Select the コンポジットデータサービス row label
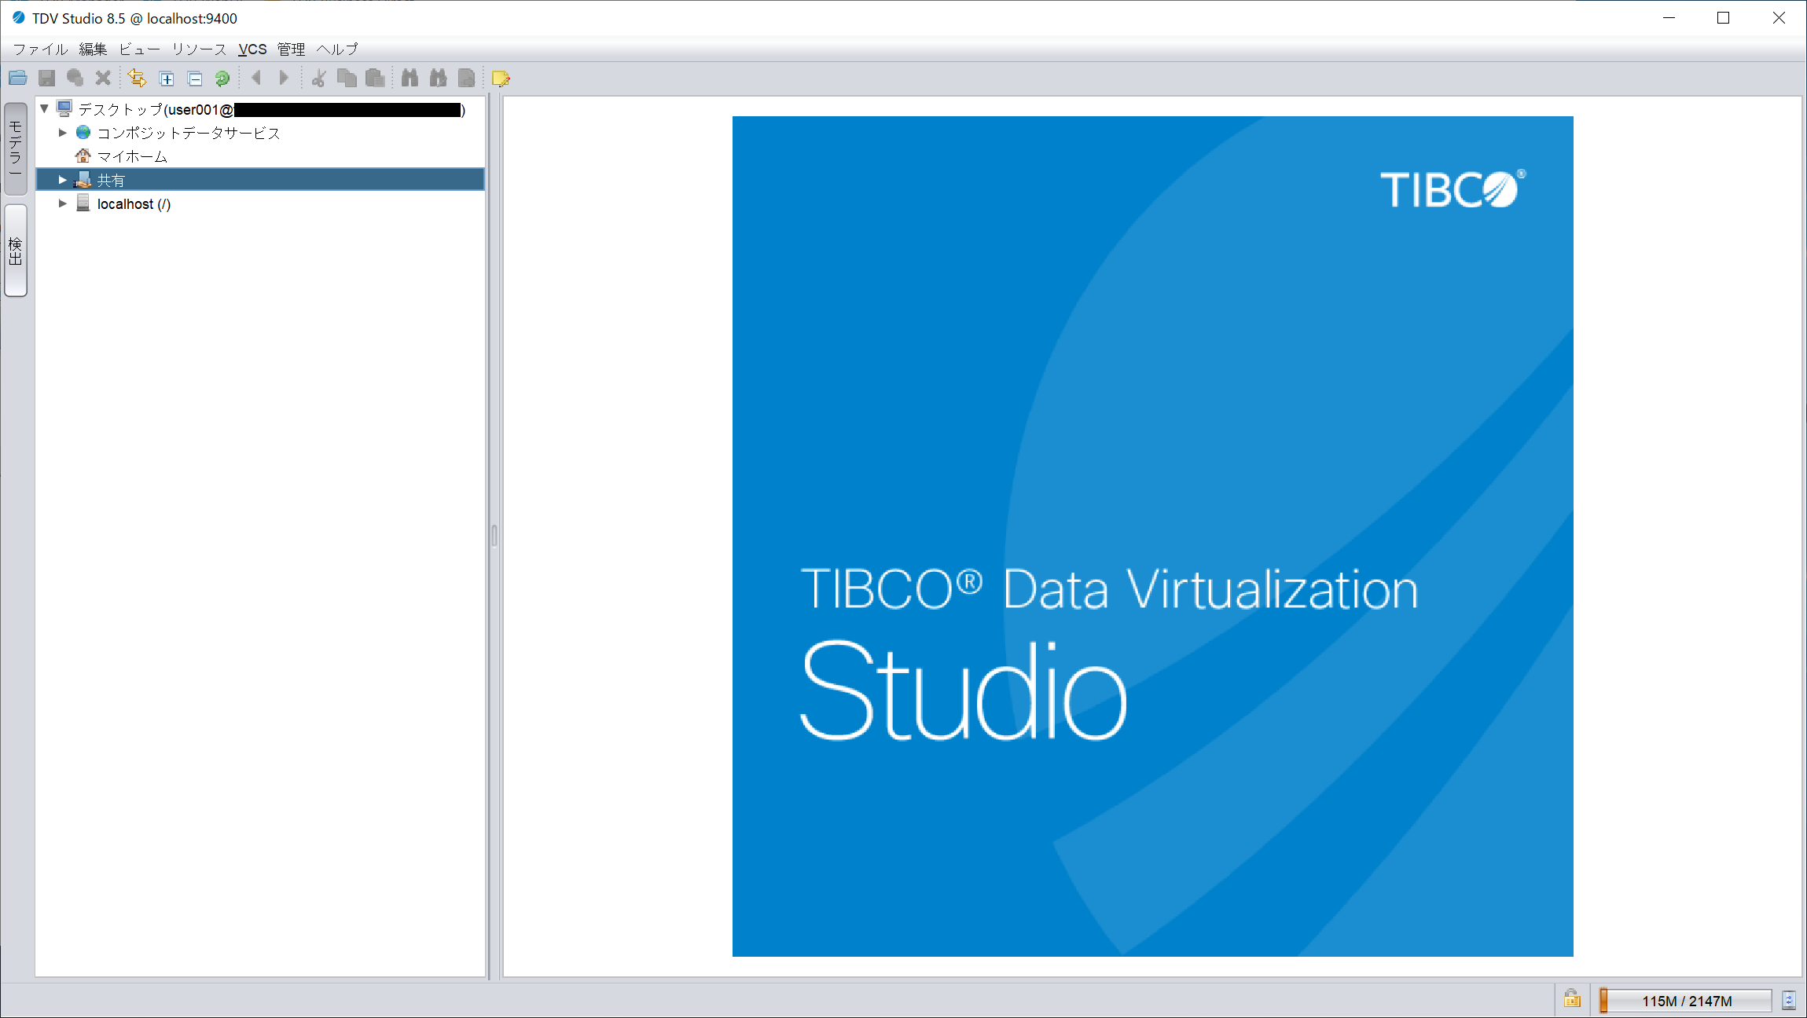The image size is (1807, 1018). tap(189, 133)
